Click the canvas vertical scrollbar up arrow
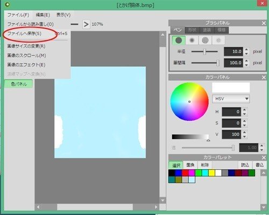Image resolution: width=269 pixels, height=215 pixels. [162, 34]
